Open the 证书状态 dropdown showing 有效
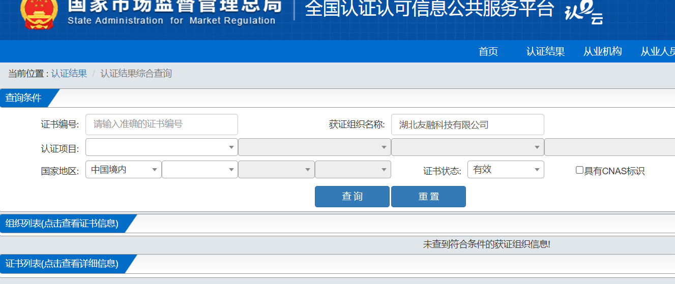The image size is (675, 284). pyautogui.click(x=506, y=170)
